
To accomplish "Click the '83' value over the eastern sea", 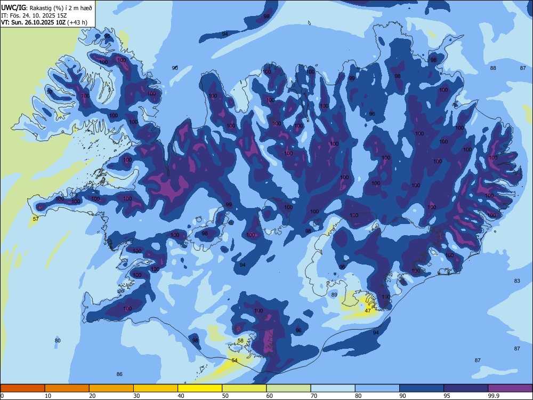I will click(x=517, y=281).
